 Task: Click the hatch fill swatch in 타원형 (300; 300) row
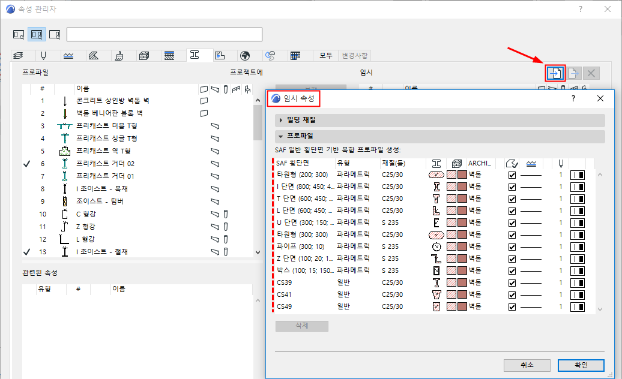point(451,235)
